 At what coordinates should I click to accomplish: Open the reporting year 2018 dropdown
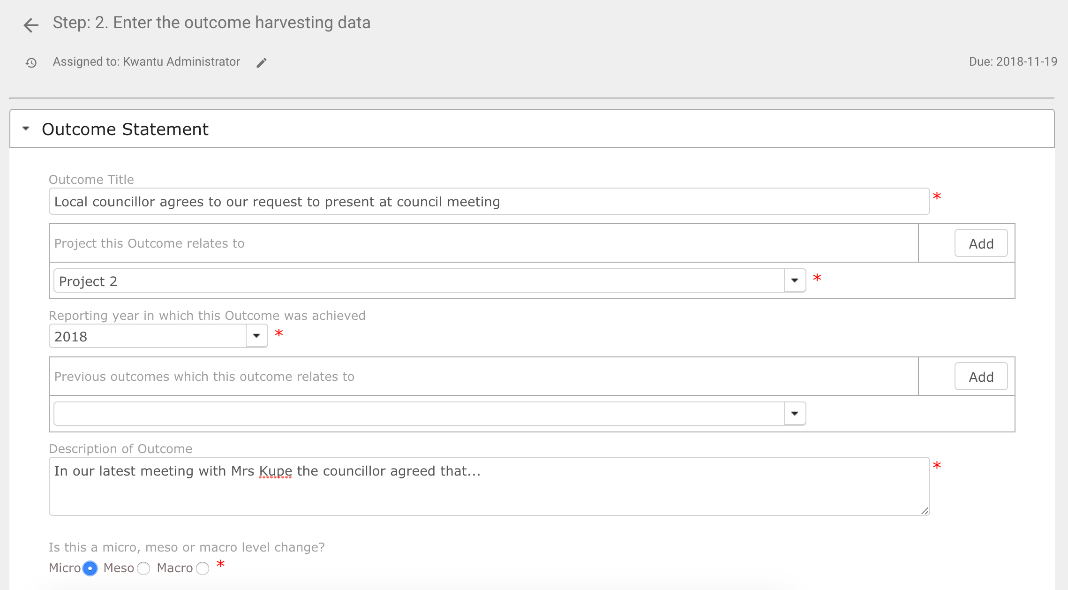[x=256, y=336]
